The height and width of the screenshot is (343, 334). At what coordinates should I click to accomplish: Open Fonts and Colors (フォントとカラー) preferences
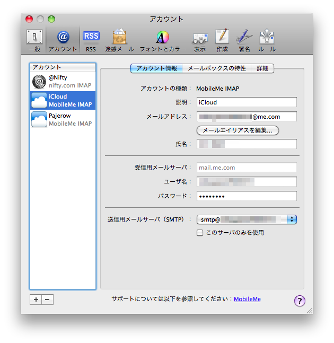tap(162, 40)
